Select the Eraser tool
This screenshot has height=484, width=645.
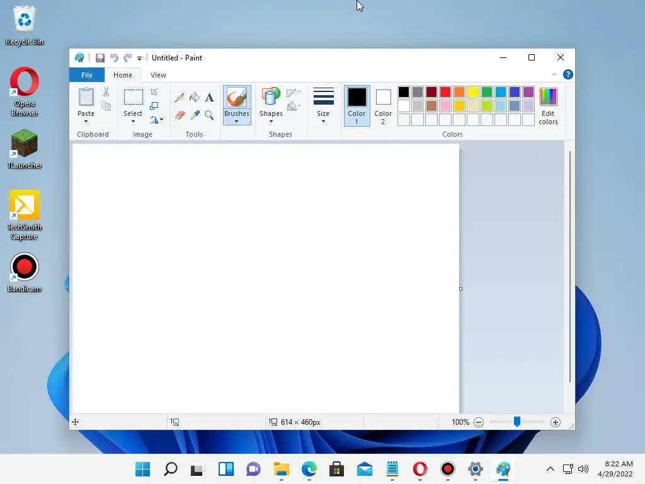[x=180, y=115]
